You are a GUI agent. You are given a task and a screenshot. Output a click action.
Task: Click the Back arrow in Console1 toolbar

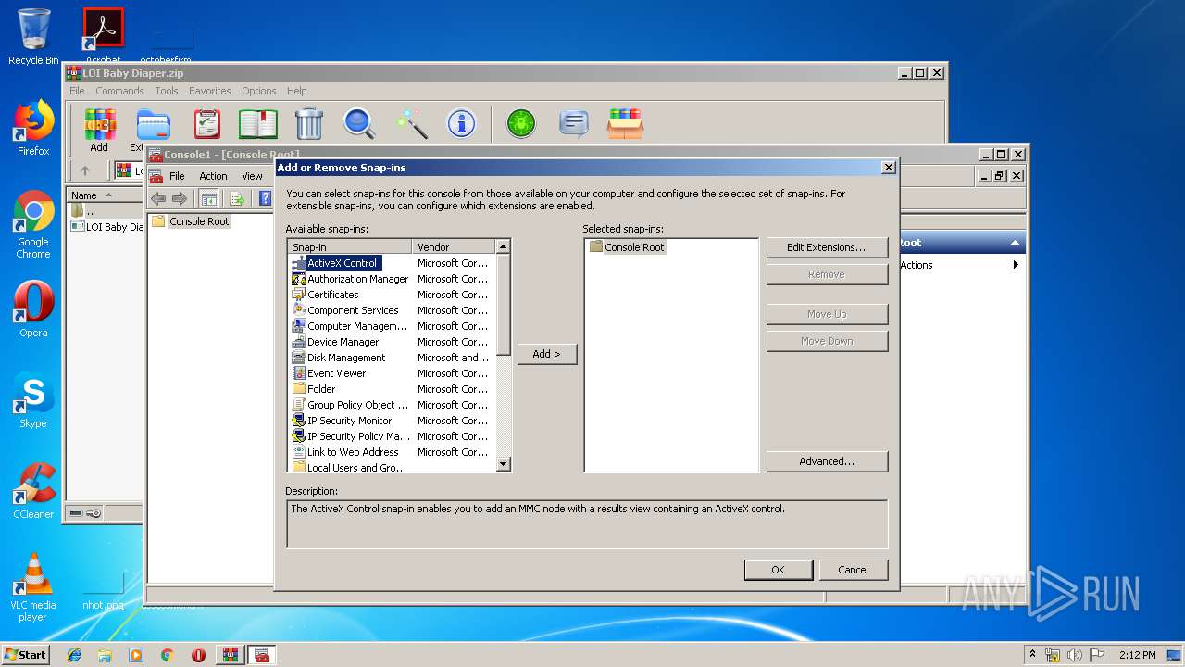[158, 198]
